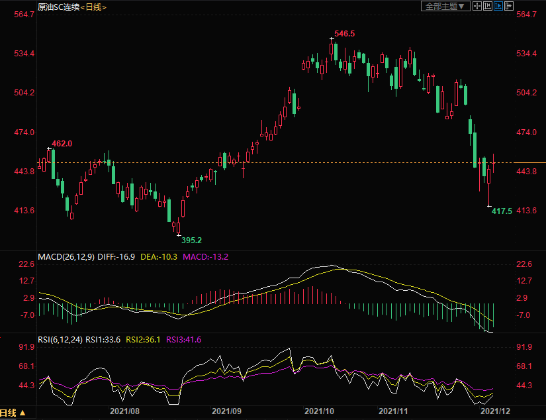Click the purple RSI3:41.6 legend label
Screen dimensions: 546x420
click(x=183, y=339)
